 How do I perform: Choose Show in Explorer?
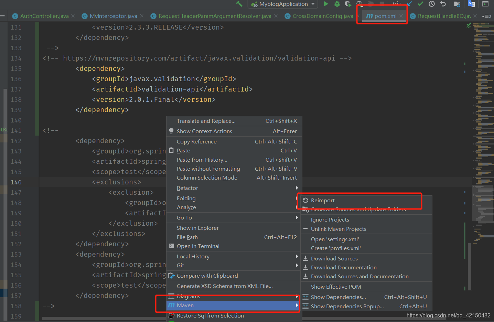234,228
